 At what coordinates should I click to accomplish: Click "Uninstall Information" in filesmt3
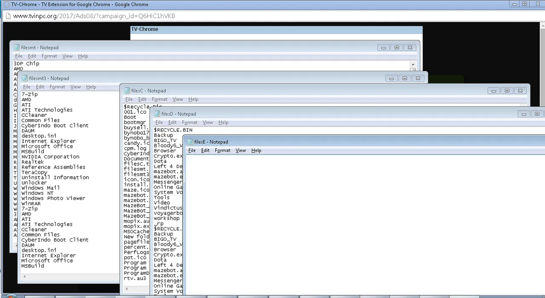(55, 177)
